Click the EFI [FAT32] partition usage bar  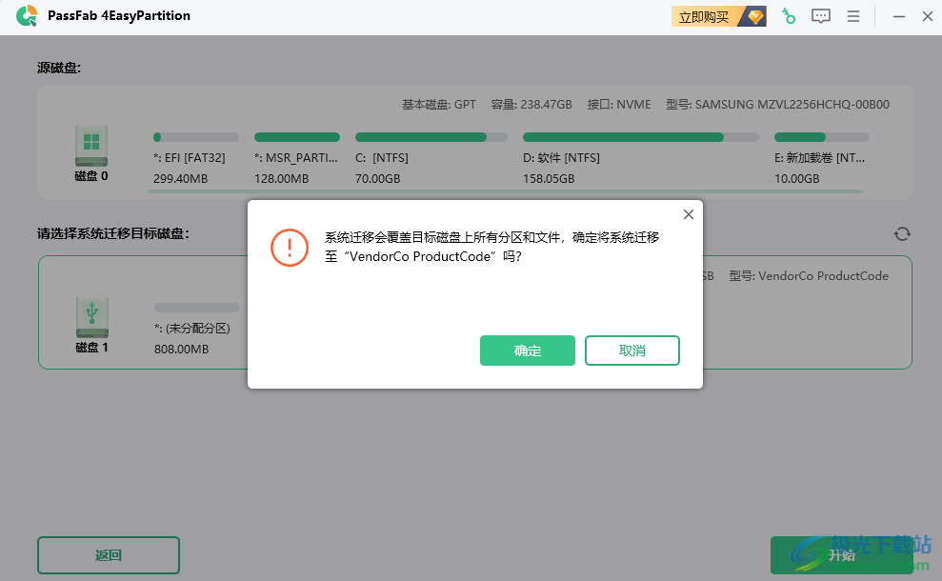[x=196, y=137]
